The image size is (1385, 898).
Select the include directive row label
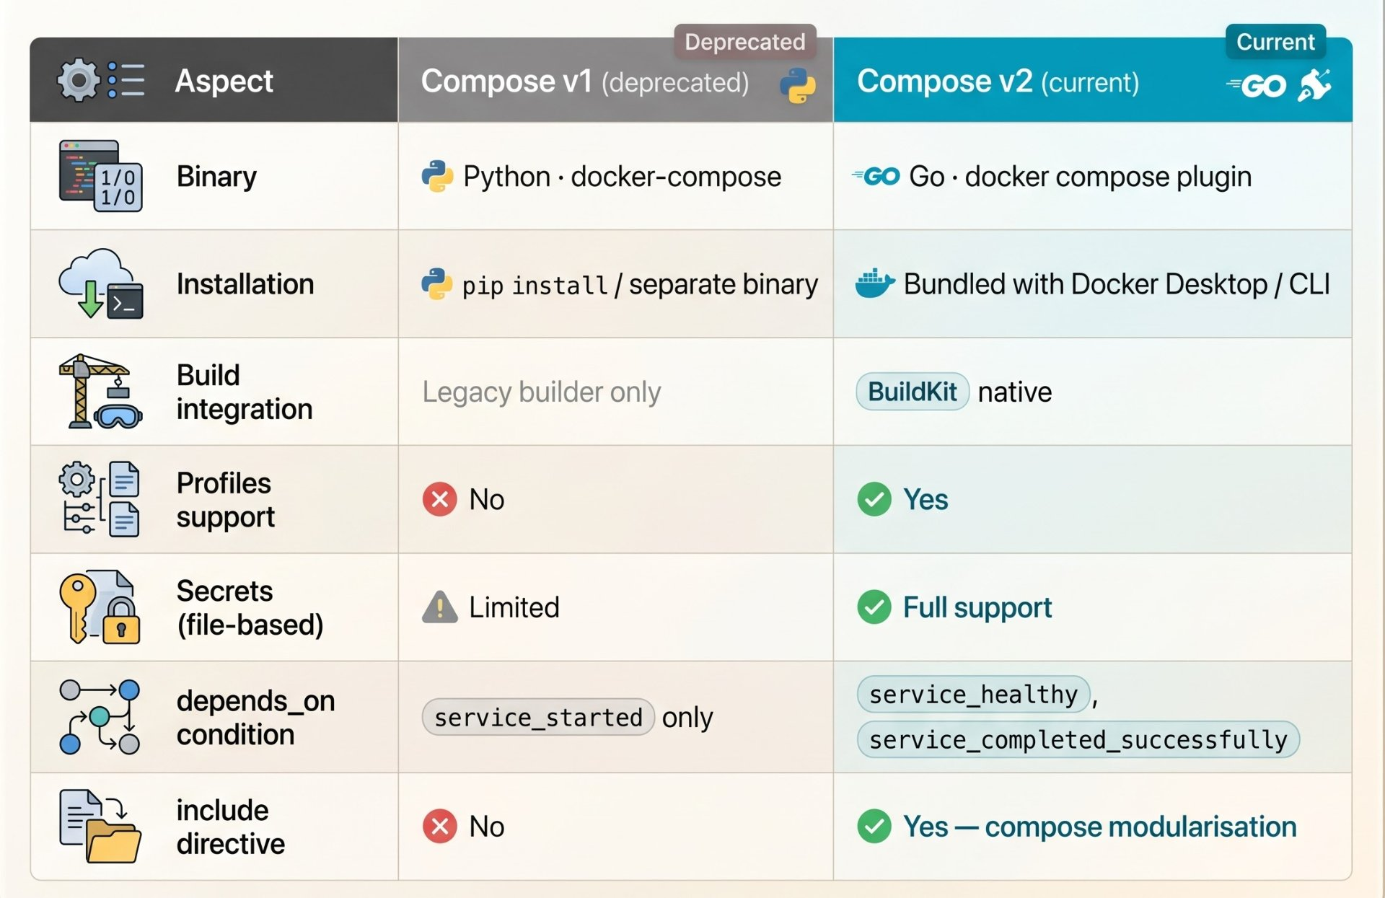(230, 827)
